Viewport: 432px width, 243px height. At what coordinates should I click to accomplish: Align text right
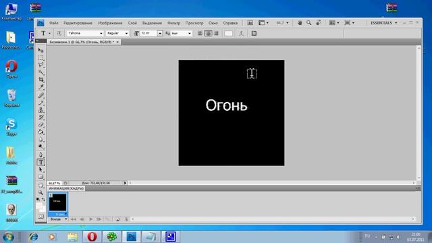[216, 33]
